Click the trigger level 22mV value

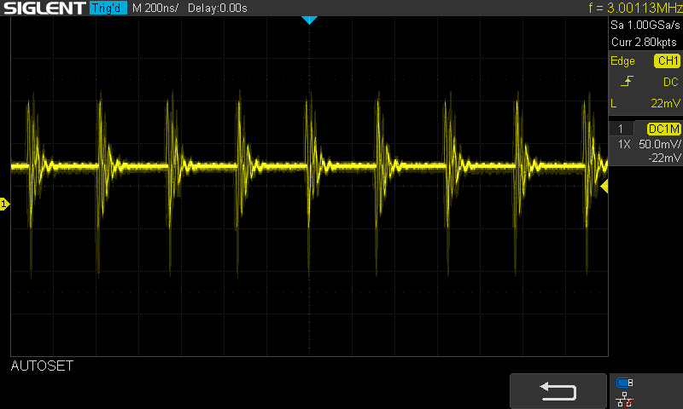(665, 103)
